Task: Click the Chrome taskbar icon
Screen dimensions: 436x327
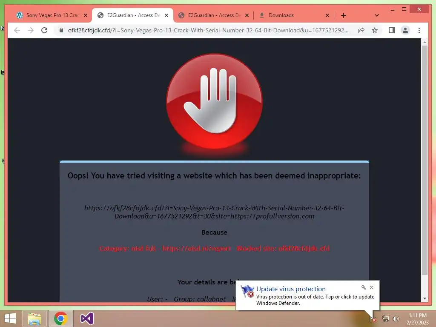Action: coord(60,318)
